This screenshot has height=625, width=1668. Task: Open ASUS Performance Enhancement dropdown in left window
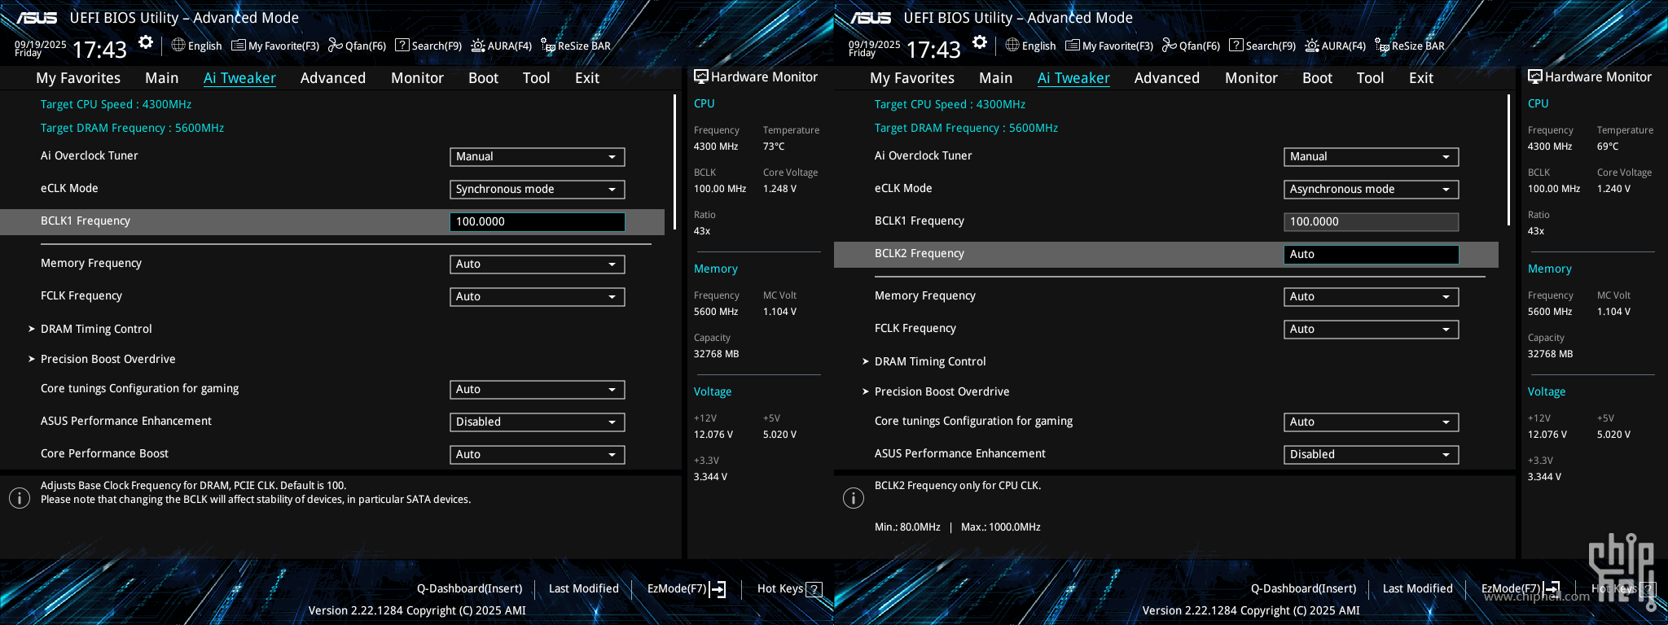click(538, 422)
